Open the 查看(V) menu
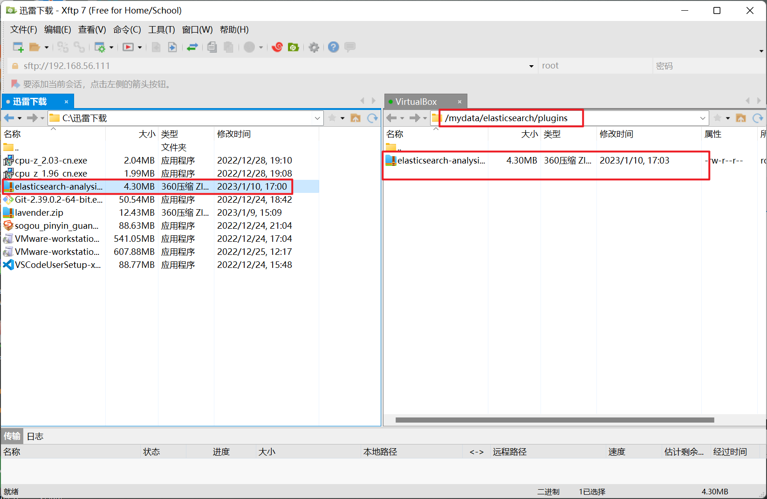Image resolution: width=767 pixels, height=499 pixels. click(x=92, y=30)
